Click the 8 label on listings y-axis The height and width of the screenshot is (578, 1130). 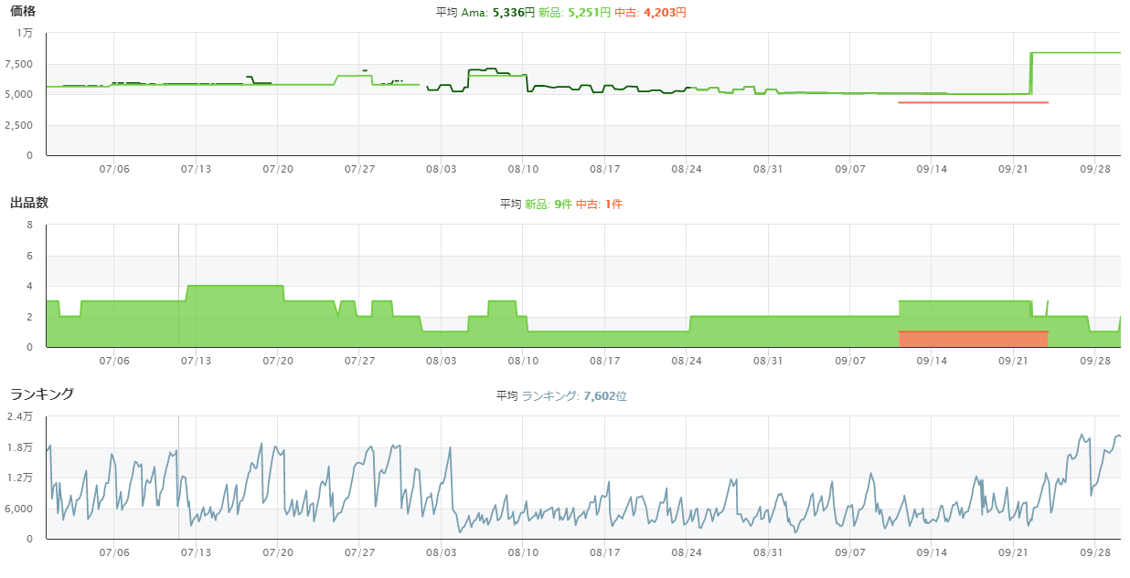click(30, 225)
